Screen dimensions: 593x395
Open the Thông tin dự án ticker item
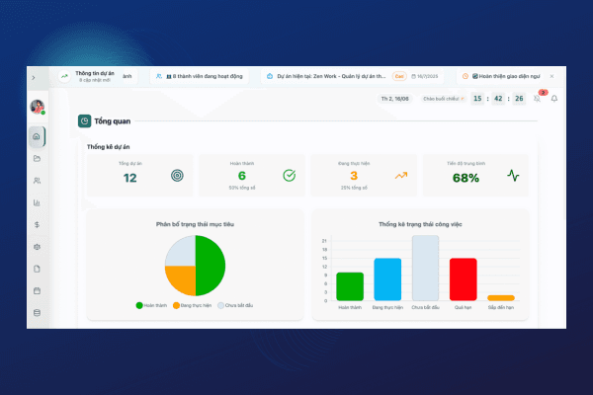[95, 76]
